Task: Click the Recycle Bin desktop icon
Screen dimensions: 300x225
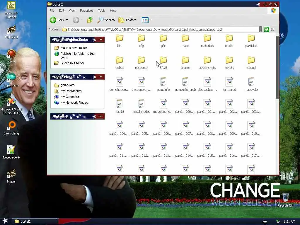Action: coord(285,197)
